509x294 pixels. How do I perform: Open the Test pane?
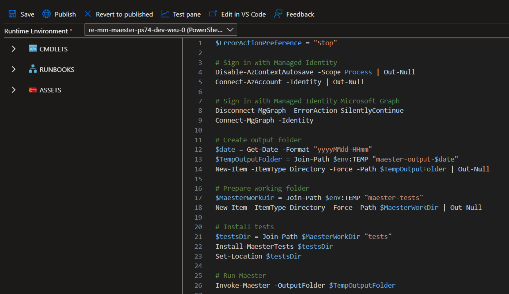pyautogui.click(x=187, y=14)
